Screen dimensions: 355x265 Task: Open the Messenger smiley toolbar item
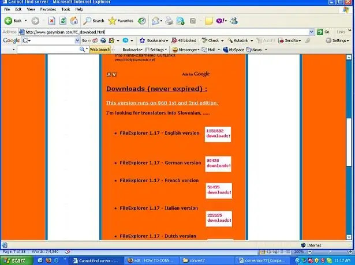click(x=186, y=50)
